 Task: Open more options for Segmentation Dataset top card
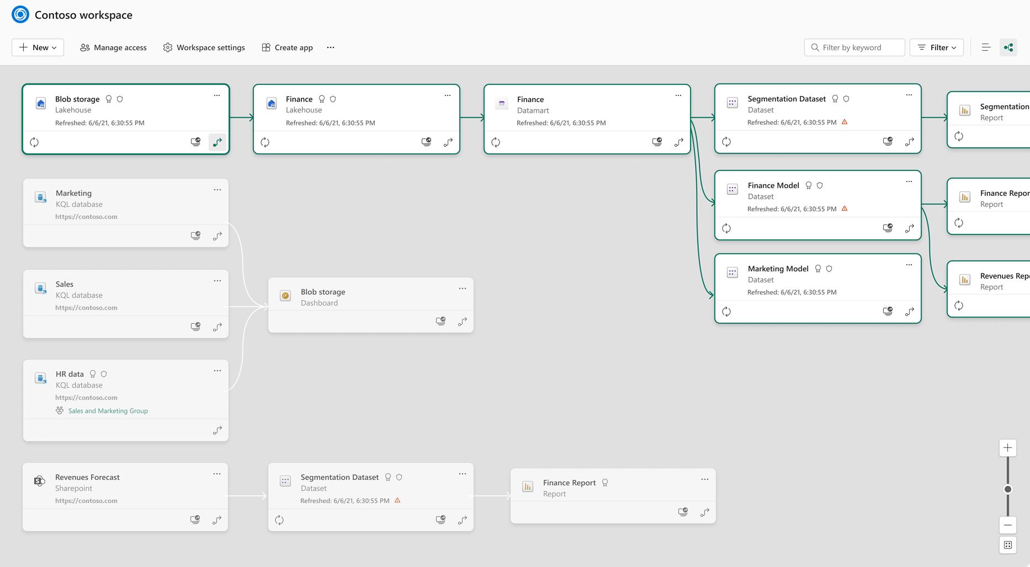pyautogui.click(x=909, y=95)
